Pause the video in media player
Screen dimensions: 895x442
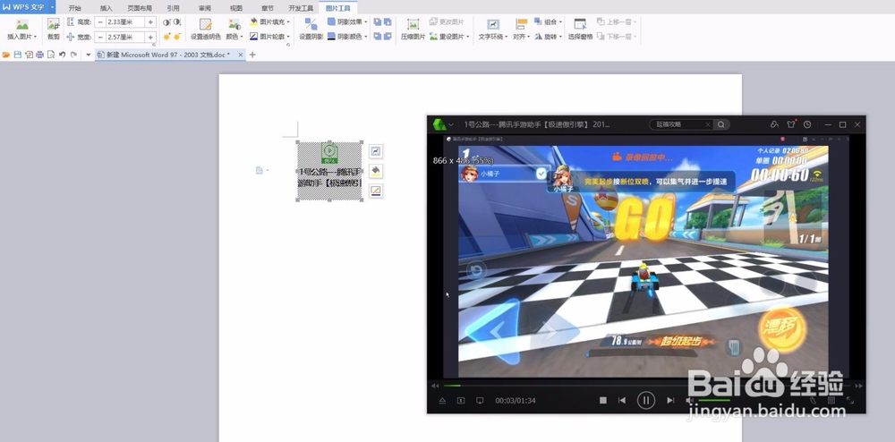point(645,400)
